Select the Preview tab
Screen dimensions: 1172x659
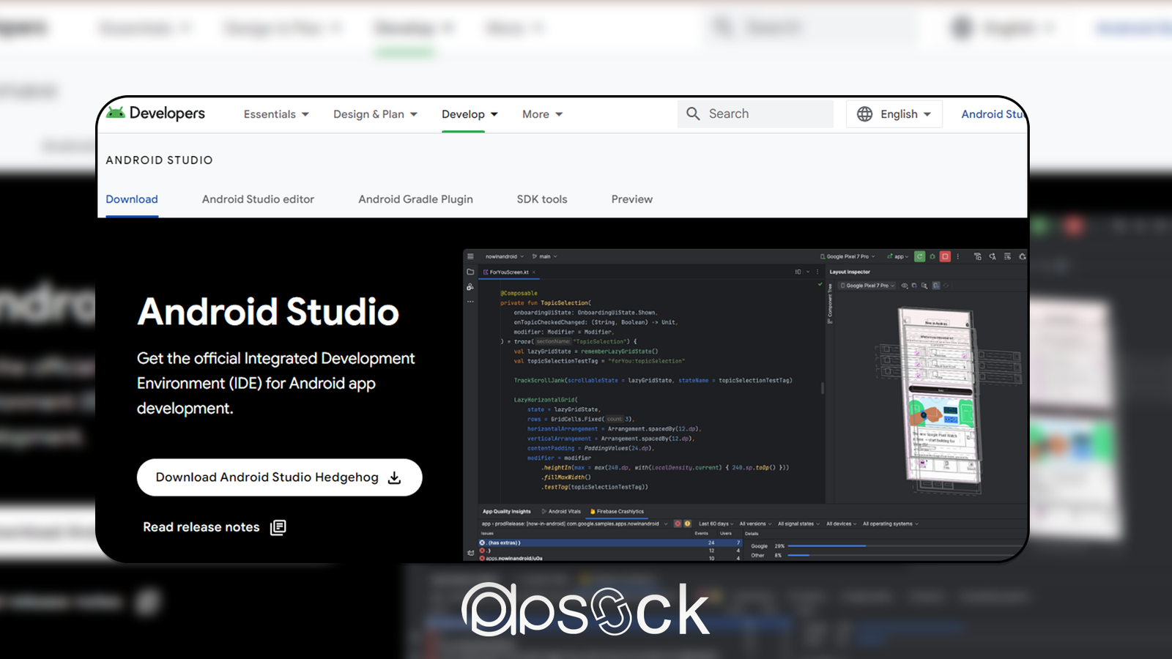click(x=632, y=199)
